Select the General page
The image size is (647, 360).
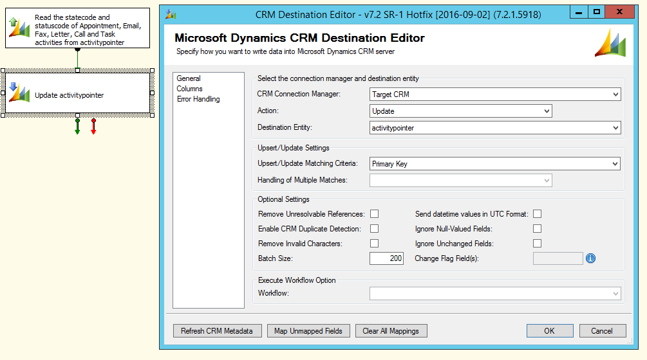(x=189, y=78)
